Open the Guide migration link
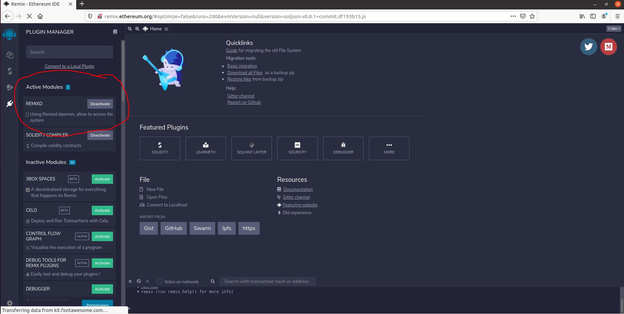This screenshot has height=314, width=624. [232, 50]
